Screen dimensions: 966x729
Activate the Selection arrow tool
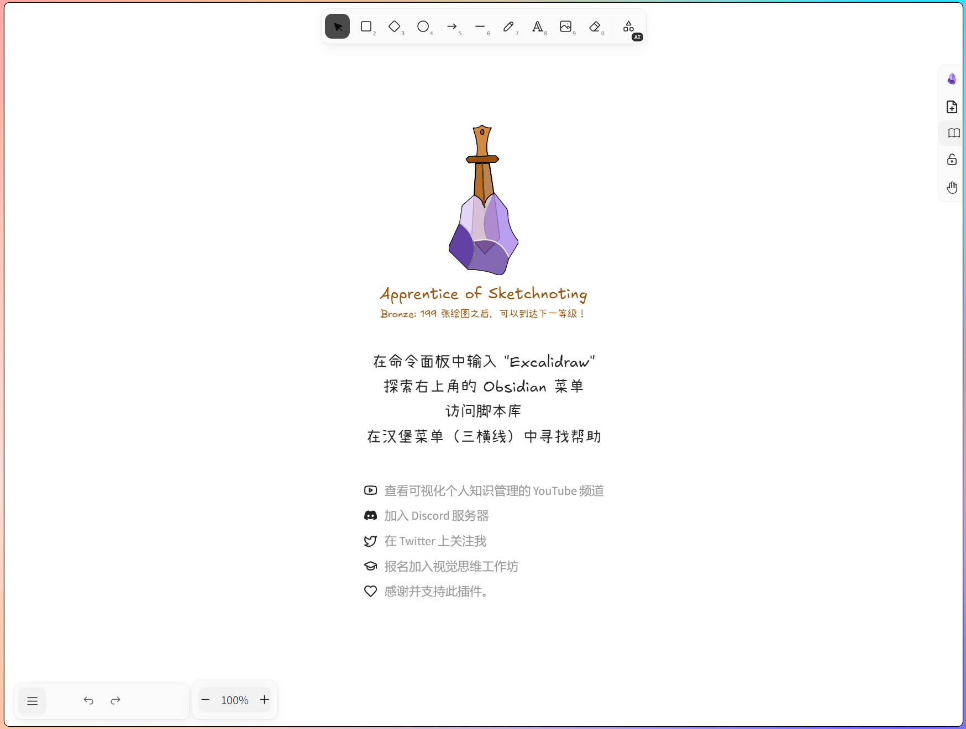[x=337, y=27]
